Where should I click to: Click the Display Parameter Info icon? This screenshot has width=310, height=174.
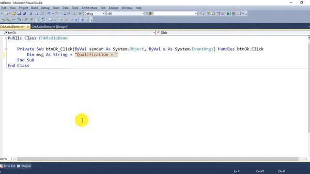coord(8,19)
